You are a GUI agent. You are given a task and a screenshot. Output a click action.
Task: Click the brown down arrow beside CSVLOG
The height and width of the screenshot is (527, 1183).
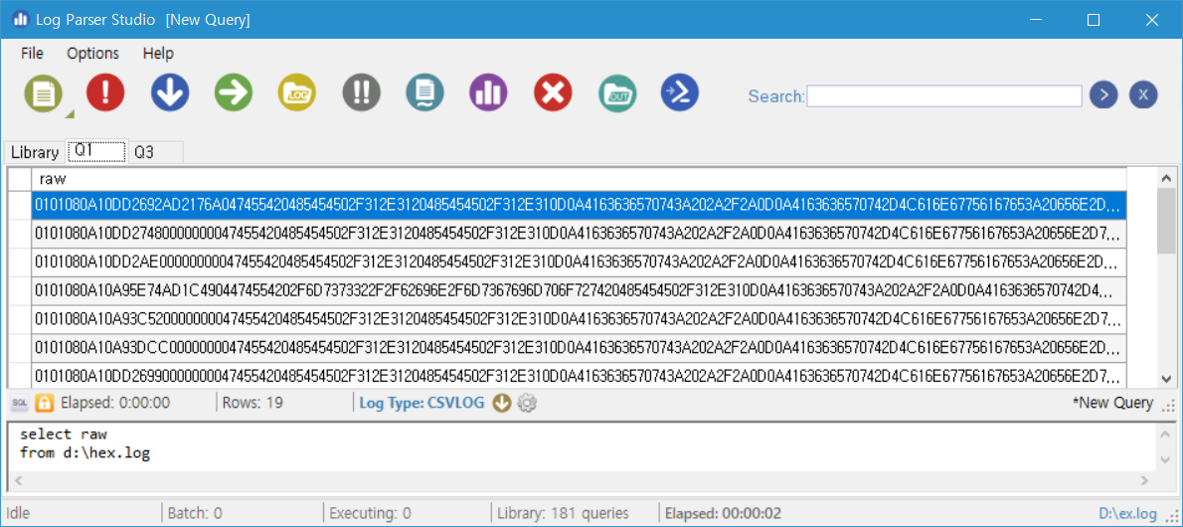click(502, 403)
